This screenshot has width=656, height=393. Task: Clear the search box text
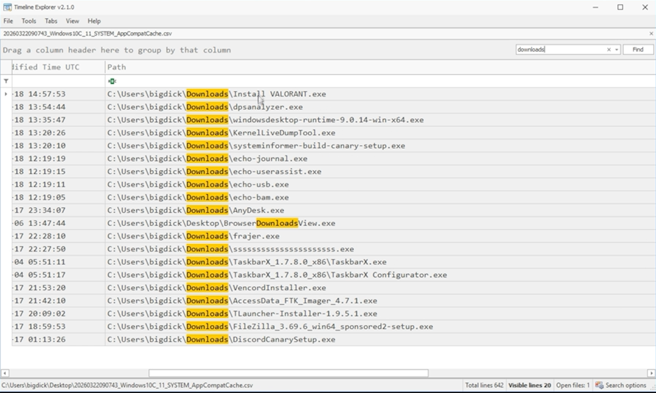pyautogui.click(x=609, y=49)
